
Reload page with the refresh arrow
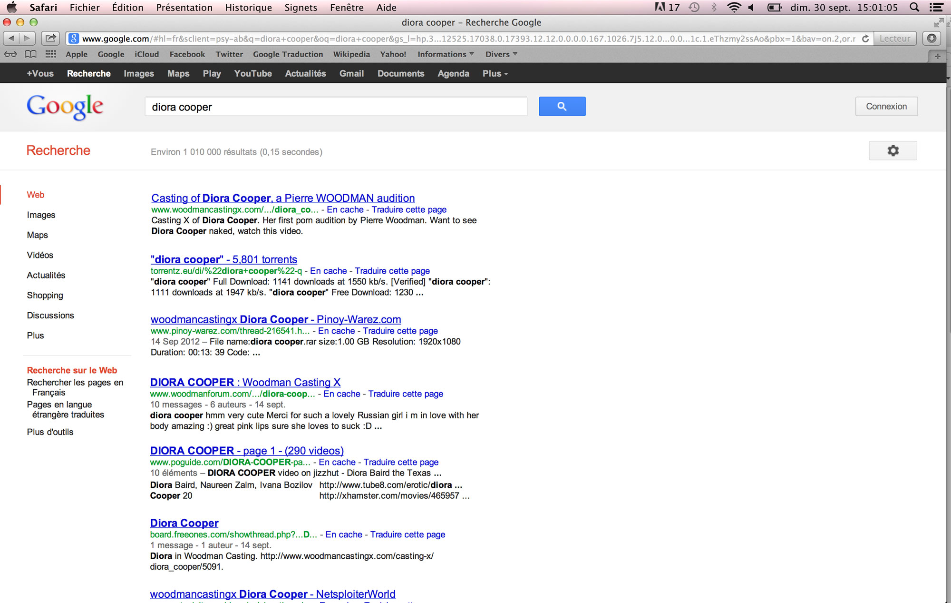[865, 39]
